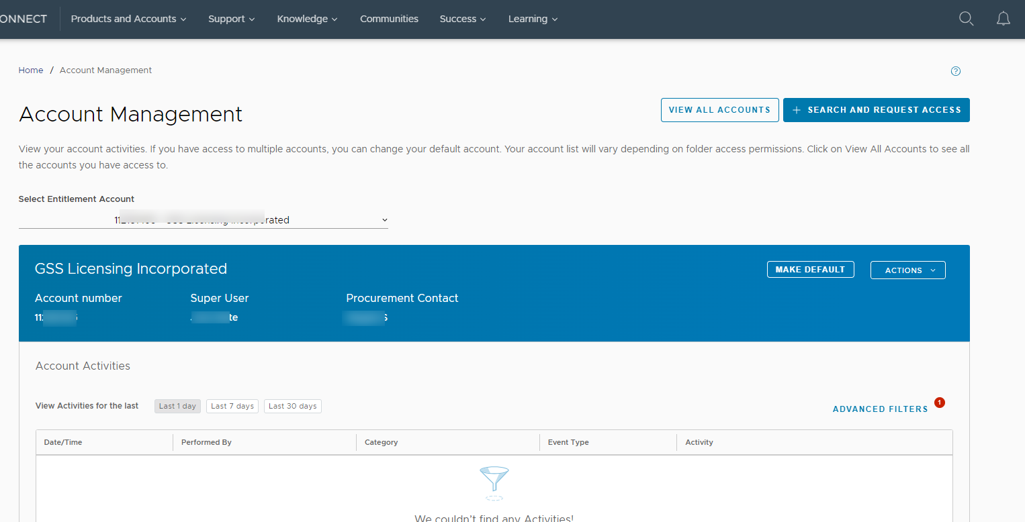Click Account Management breadcrumb
The width and height of the screenshot is (1025, 522).
coord(105,70)
